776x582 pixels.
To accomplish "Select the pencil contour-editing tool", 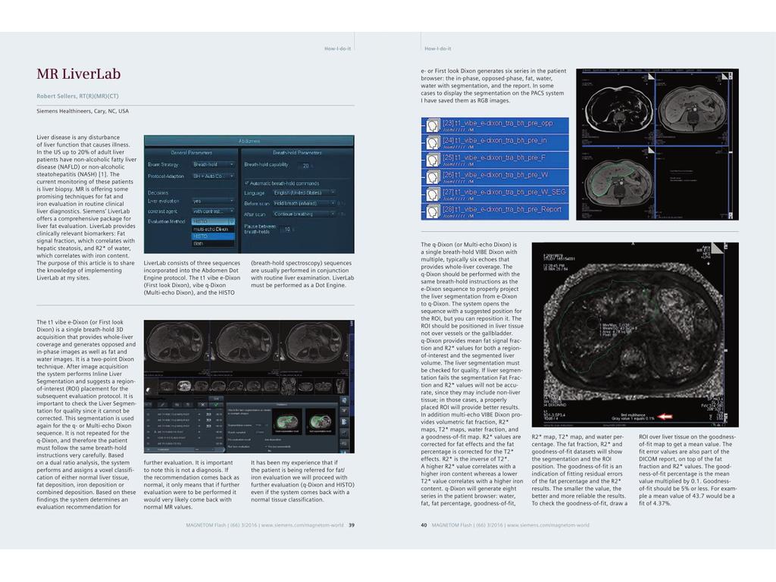I will click(162, 405).
